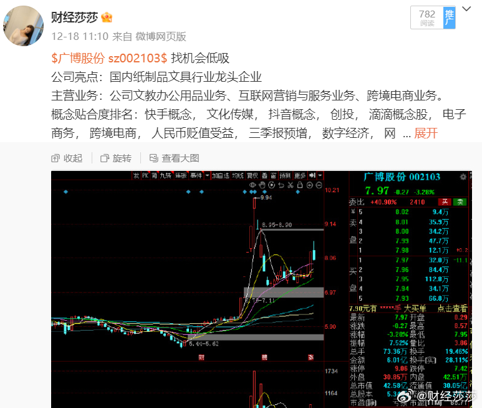Expand full post with 展开 link

(x=426, y=134)
